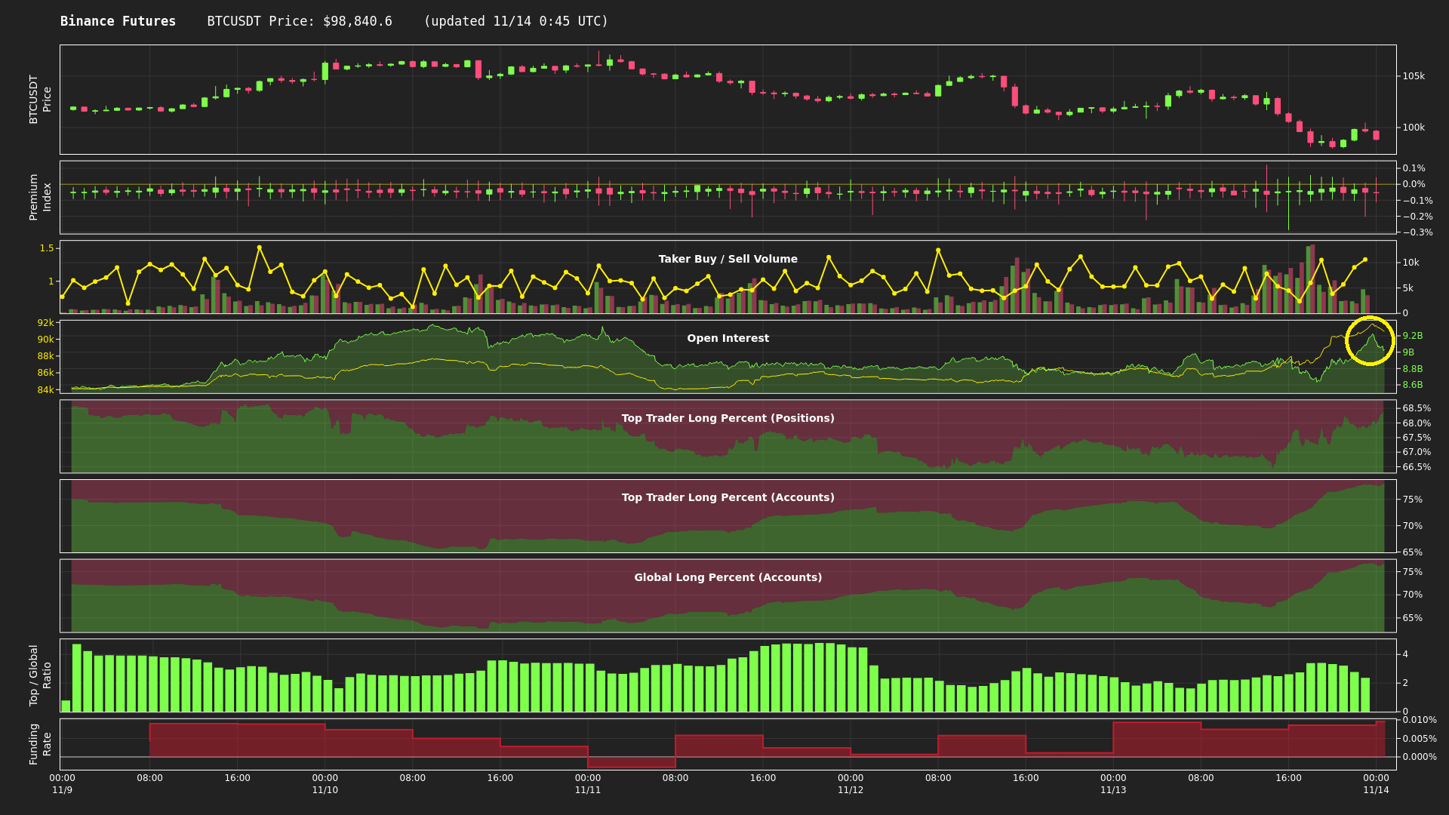Click the Global Long Percent (Accounts) title

coord(728,577)
